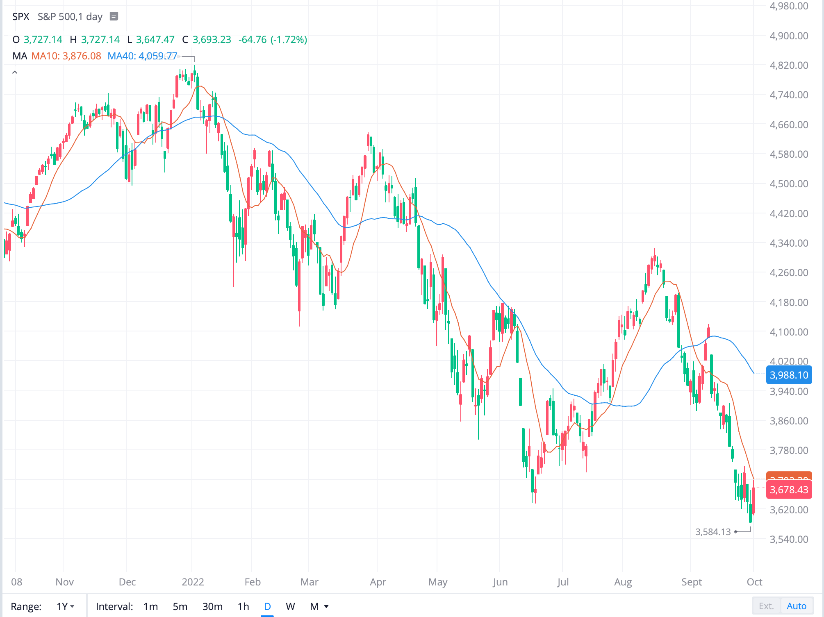Viewport: 824px width, 617px height.
Task: Switch to the weekly W interval
Action: pos(290,606)
